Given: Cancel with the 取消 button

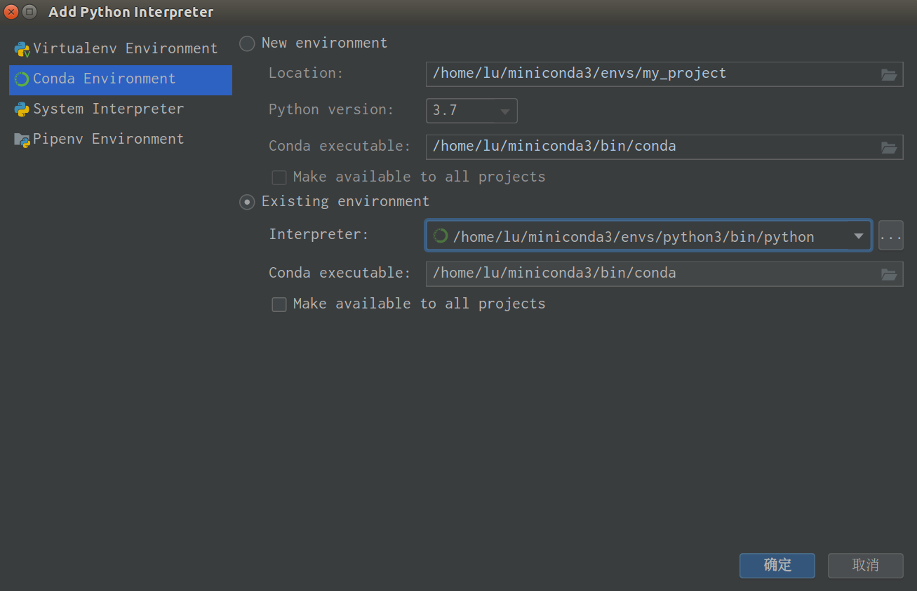Looking at the screenshot, I should point(866,566).
